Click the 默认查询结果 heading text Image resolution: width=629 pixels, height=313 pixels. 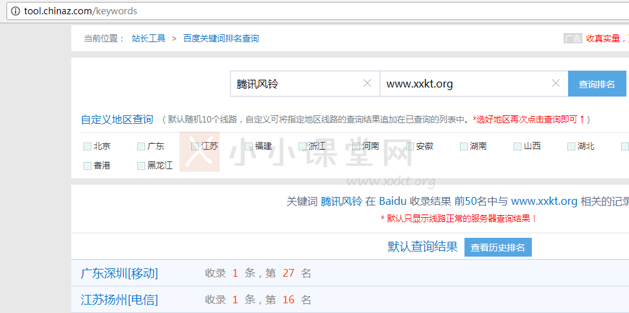tap(423, 247)
